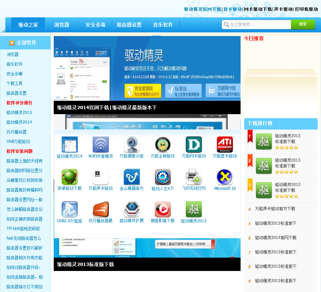Image resolution: width=321 pixels, height=292 pixels.
Task: Open the 金山毒霸官方 icon
Action: click(131, 177)
